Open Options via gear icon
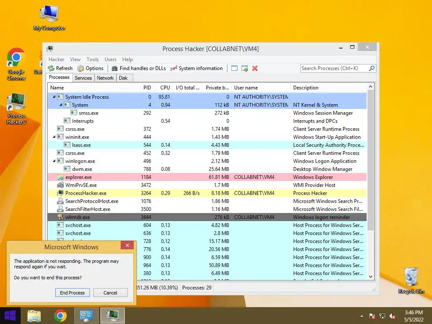432x324 pixels. (x=81, y=68)
